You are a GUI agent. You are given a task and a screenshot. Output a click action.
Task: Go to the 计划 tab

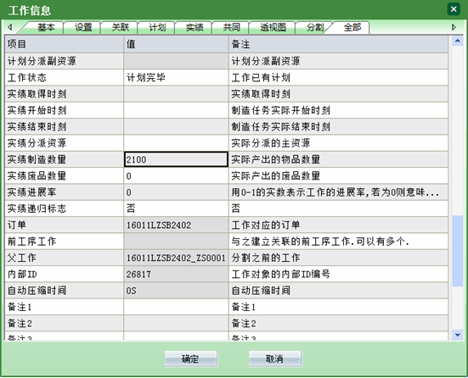tap(156, 28)
